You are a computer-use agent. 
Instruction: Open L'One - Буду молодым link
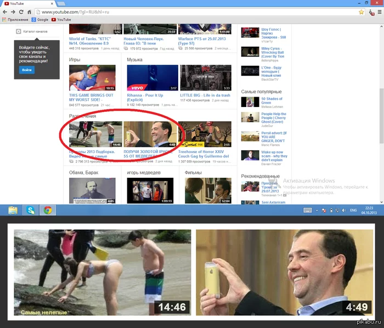(272, 71)
